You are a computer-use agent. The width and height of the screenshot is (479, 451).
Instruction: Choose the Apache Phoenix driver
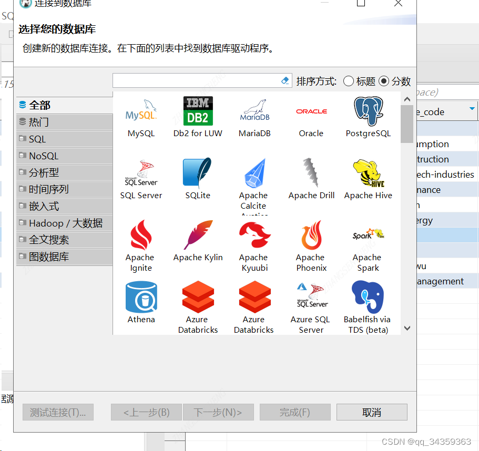tap(311, 246)
